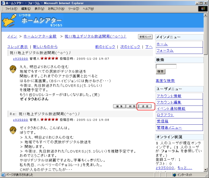The width and height of the screenshot is (209, 178).
Task: Open アカウント編集 in user menu
Action: 169,102
